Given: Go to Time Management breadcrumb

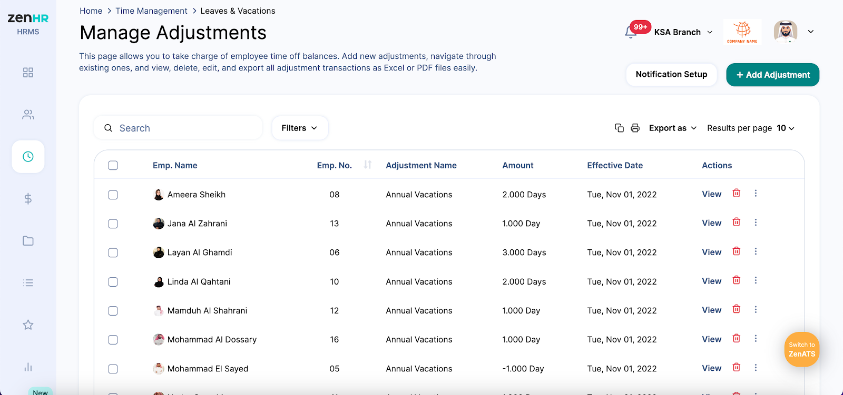Looking at the screenshot, I should click(151, 11).
